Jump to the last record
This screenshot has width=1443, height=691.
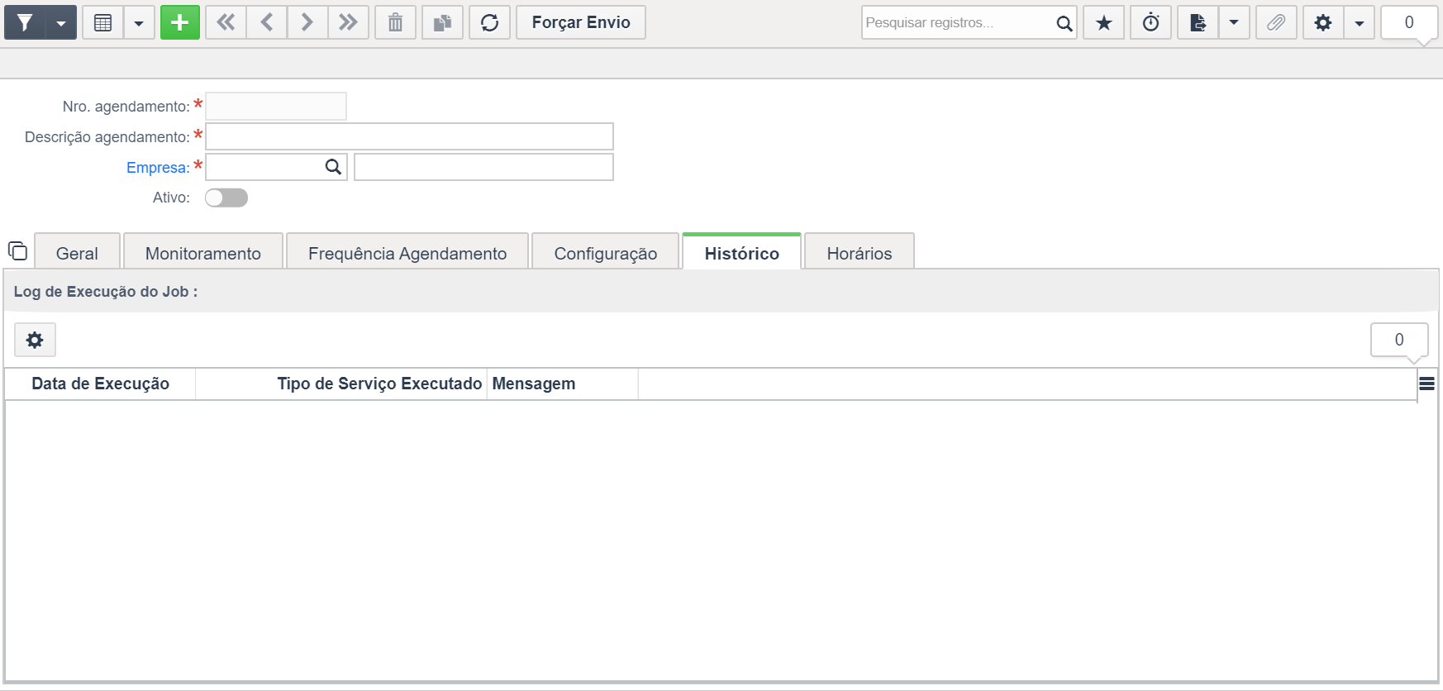[x=348, y=22]
